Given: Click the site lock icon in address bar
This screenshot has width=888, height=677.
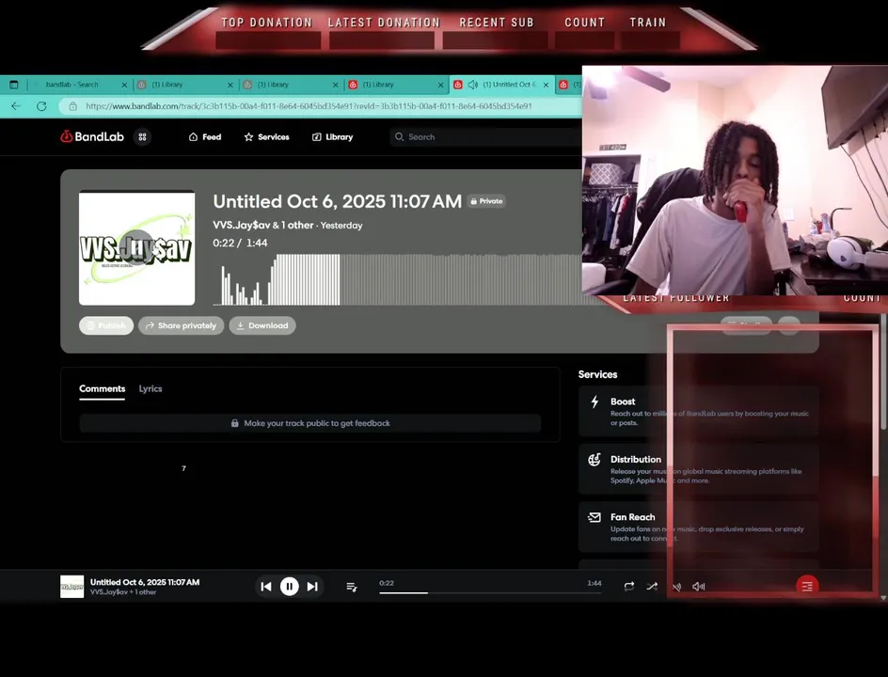Looking at the screenshot, I should 72,106.
